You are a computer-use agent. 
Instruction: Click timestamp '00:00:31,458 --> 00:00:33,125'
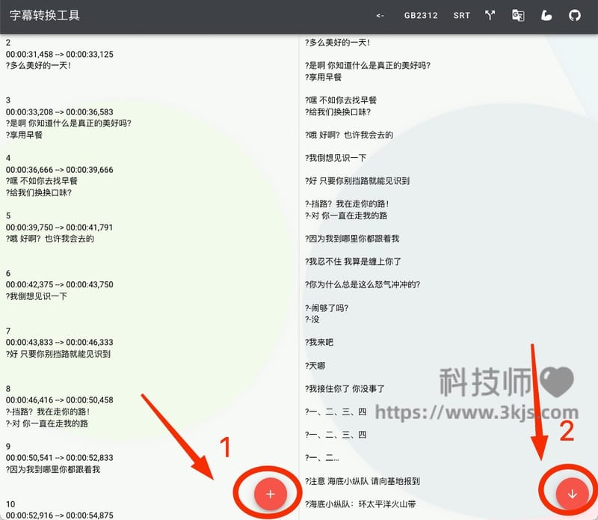pos(60,54)
